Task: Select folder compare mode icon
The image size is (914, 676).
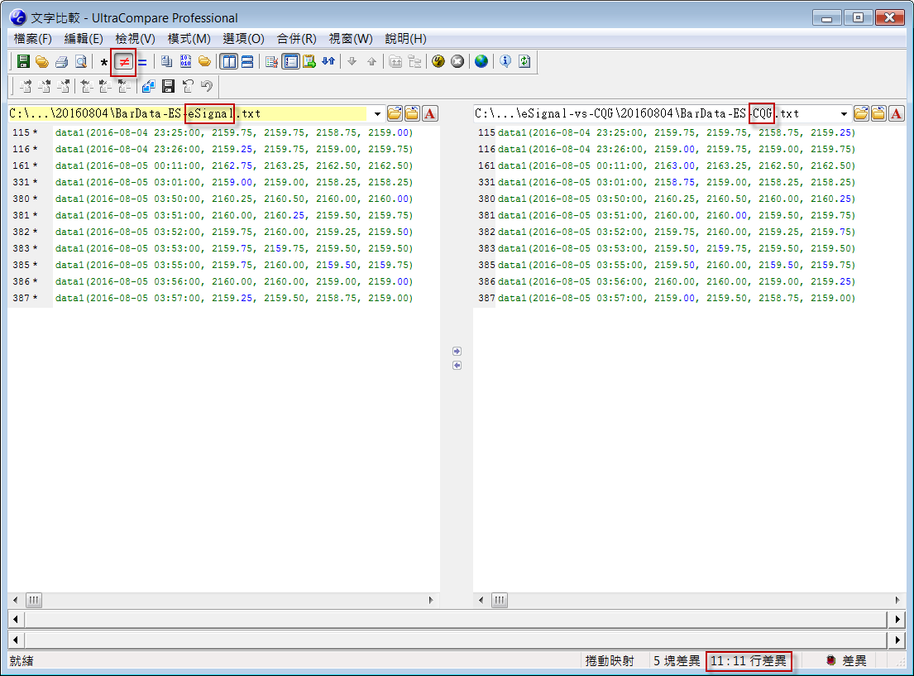Action: tap(204, 61)
